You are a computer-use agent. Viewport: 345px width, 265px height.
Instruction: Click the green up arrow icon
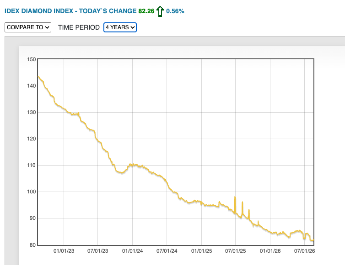160,11
